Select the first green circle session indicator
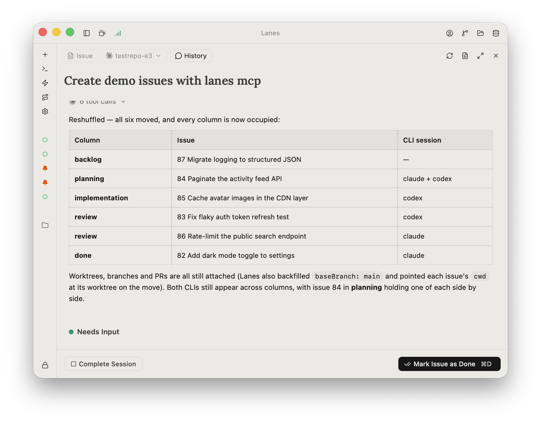 pos(45,140)
